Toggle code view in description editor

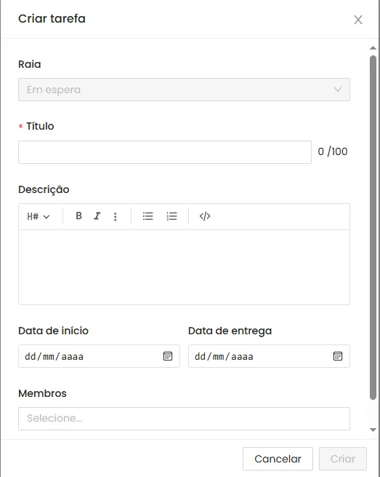[x=205, y=216]
